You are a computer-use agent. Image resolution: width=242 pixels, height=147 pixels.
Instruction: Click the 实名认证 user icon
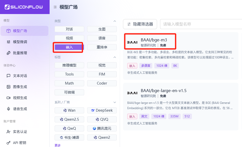[x=9, y=132]
